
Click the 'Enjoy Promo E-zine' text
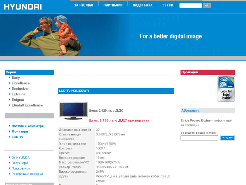pos(196,121)
